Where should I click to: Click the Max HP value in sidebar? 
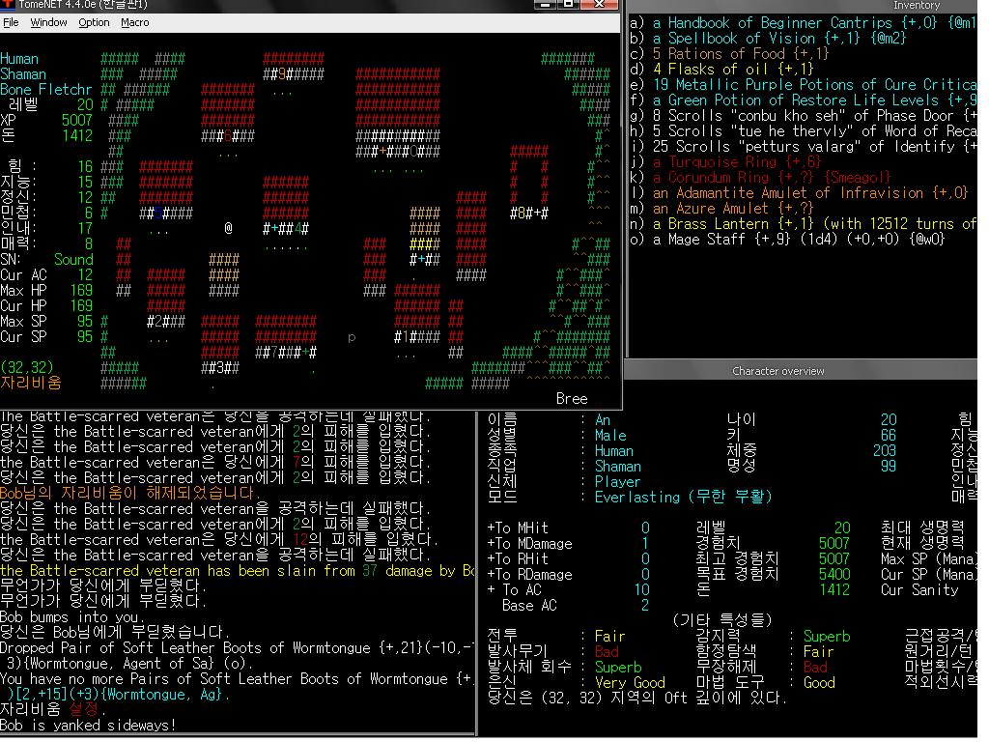81,290
